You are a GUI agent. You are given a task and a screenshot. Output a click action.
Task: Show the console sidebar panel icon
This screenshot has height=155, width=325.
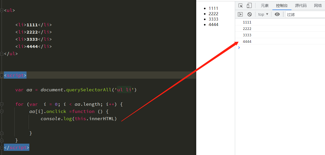coord(240,14)
